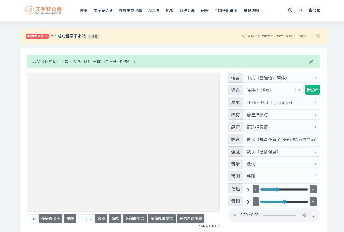Enable 开启自动下载 auto download

(191, 219)
